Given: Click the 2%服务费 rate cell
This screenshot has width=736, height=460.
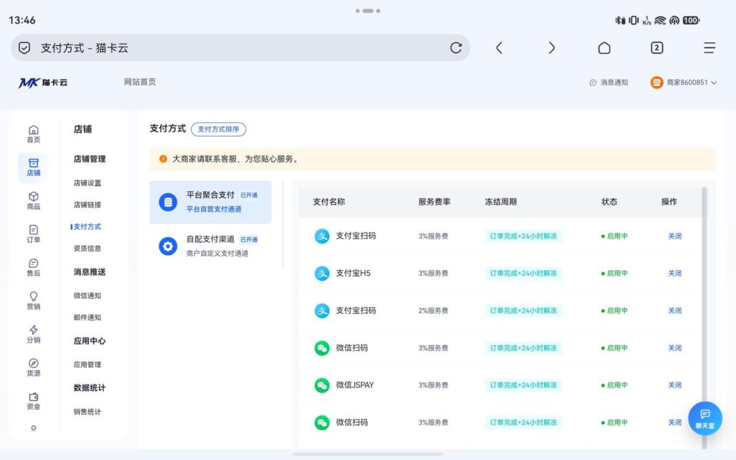Looking at the screenshot, I should click(x=433, y=310).
